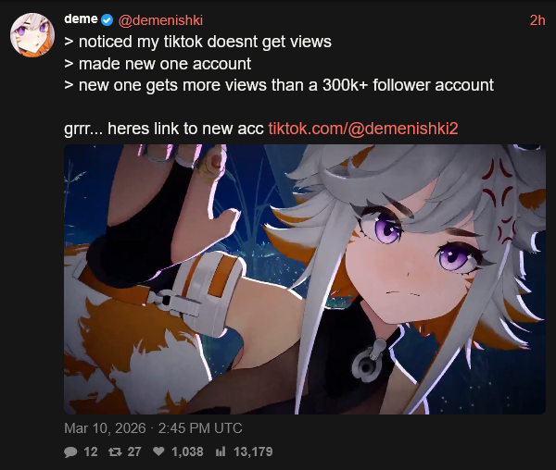
Task: Click the "2h" post timestamp
Action: pos(537,20)
